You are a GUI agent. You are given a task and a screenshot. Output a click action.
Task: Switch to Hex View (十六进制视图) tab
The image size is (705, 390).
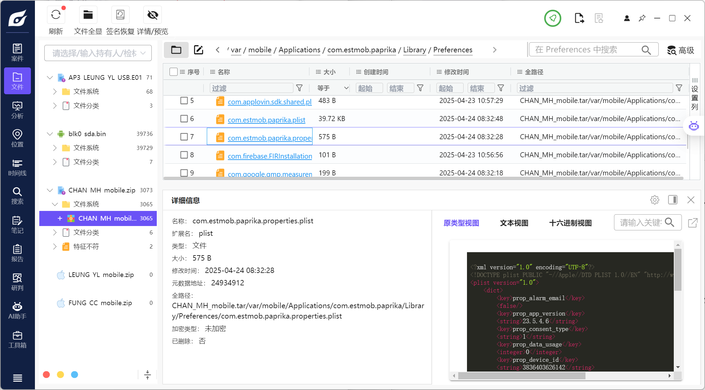coord(570,223)
